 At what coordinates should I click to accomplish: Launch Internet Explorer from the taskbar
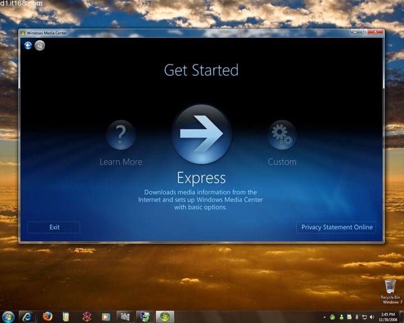[27, 317]
